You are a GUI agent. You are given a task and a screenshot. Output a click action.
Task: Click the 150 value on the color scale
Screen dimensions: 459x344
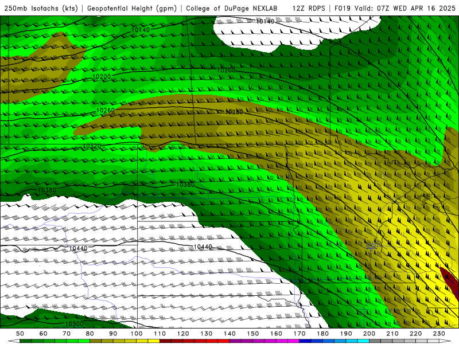[253, 334]
